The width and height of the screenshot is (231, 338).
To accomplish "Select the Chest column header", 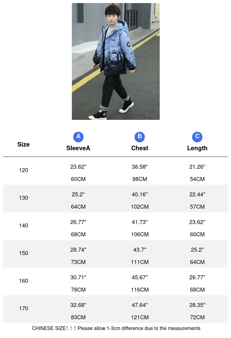I will 140,148.
